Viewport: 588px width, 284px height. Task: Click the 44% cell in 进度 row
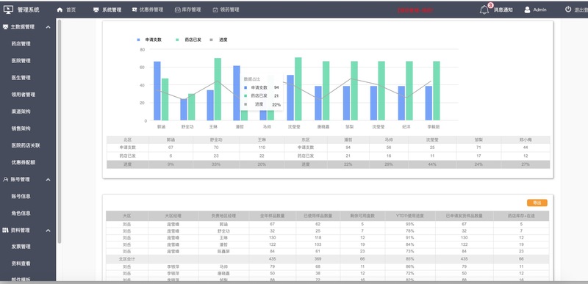(x=432, y=164)
